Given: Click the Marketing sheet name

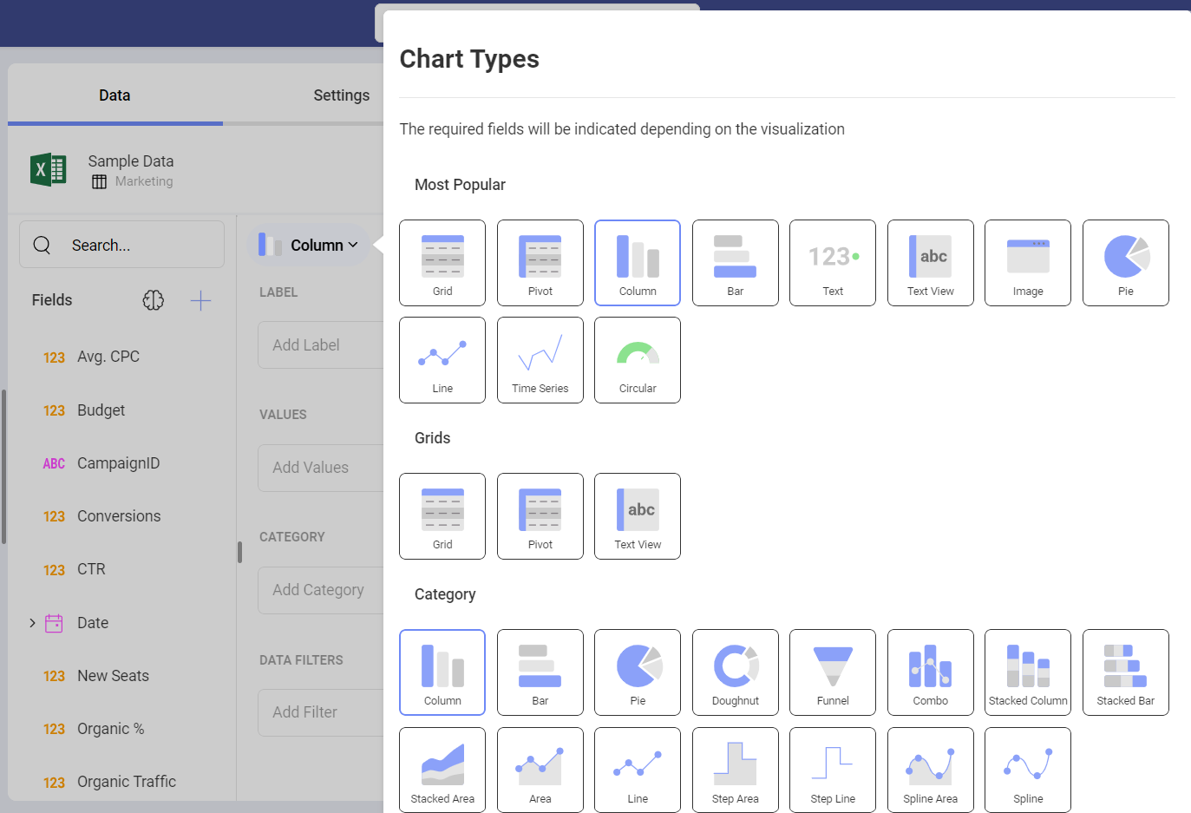Looking at the screenshot, I should point(144,181).
